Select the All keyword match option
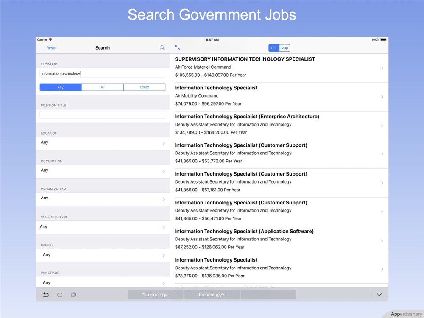Screen dimensions: 424x318 coord(103,87)
